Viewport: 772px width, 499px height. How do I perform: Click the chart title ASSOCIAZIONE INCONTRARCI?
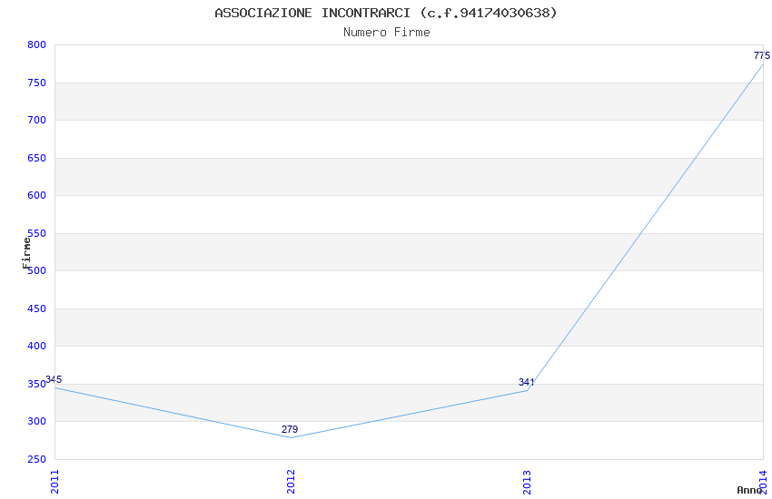pyautogui.click(x=386, y=13)
